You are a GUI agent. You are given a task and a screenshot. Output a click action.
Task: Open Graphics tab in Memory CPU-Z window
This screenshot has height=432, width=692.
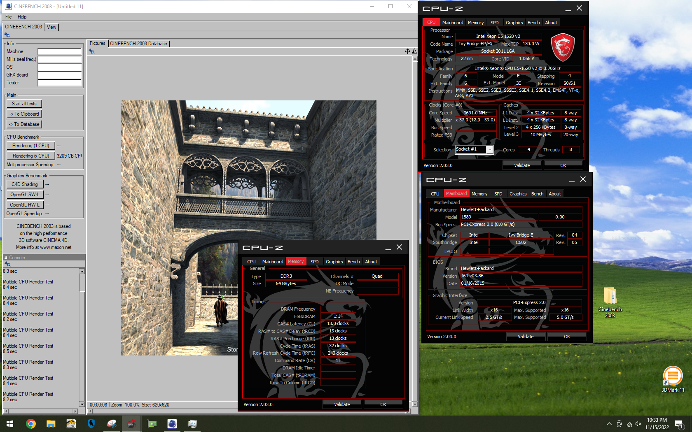click(334, 262)
